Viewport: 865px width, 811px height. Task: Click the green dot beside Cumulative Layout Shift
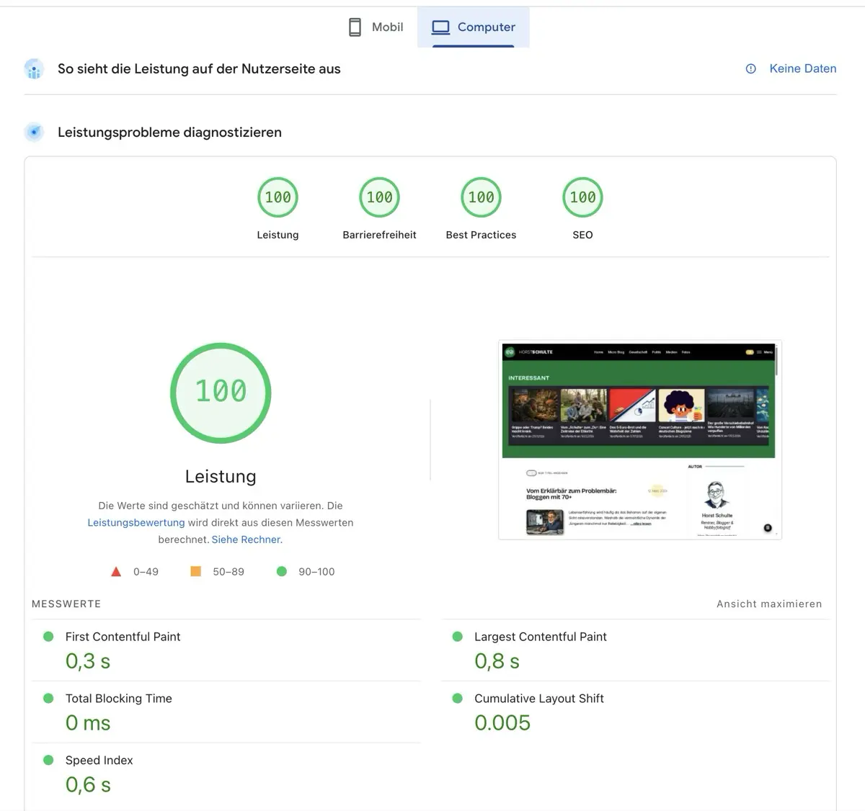coord(457,699)
